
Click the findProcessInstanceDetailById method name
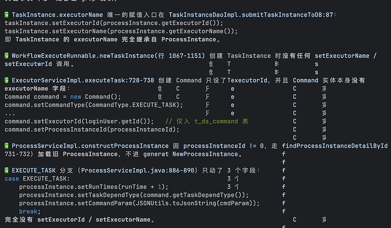click(335, 146)
